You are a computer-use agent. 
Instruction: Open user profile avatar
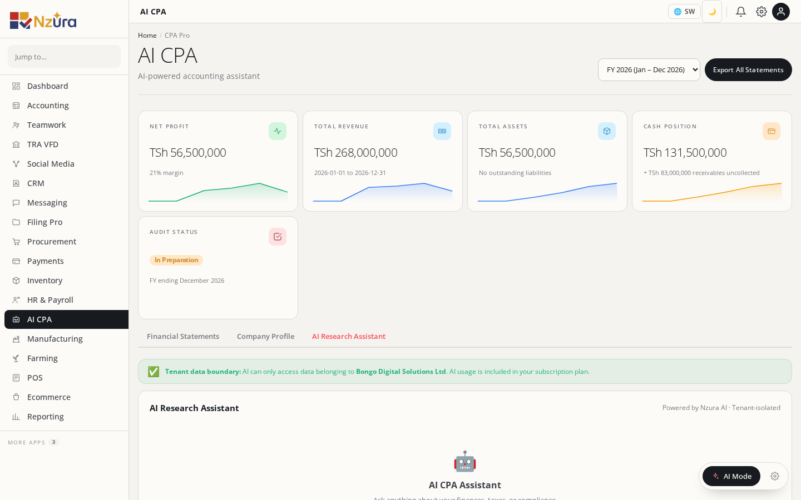(781, 12)
